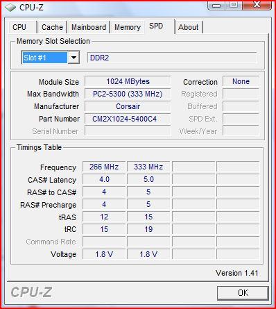This screenshot has height=309, width=276.
Task: Select the SPD tab
Action: (x=159, y=26)
